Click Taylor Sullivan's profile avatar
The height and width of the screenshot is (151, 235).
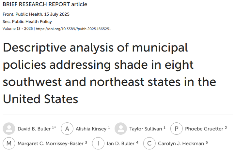coord(121,129)
